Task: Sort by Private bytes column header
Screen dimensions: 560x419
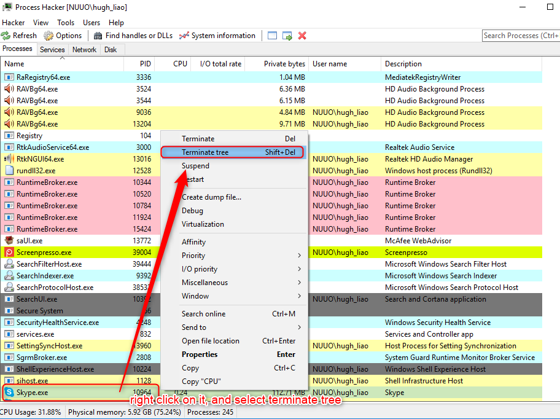Action: point(284,64)
